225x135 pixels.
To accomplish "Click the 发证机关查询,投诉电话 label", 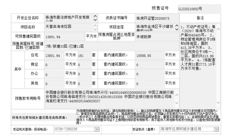I will [x=30, y=129].
